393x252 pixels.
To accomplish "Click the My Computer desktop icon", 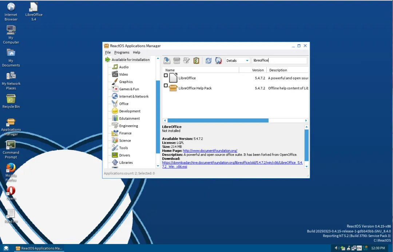I will pos(11,35).
